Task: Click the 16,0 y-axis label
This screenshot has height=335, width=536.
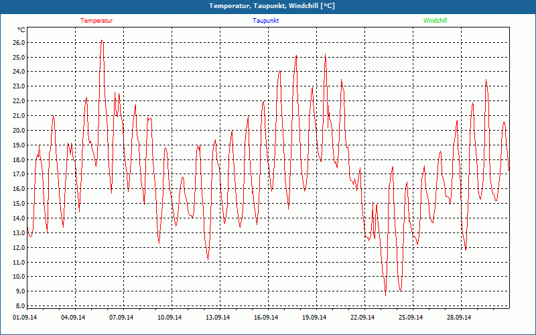Action: 19,189
